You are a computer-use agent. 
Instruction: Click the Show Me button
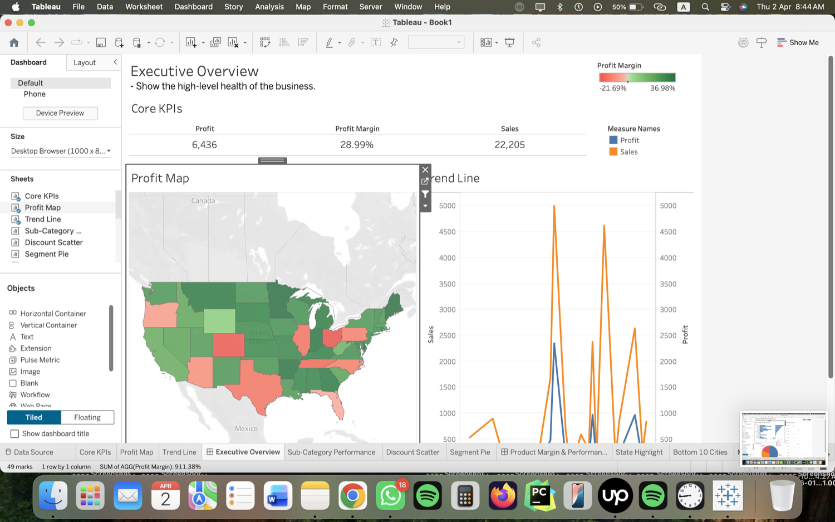tap(798, 42)
